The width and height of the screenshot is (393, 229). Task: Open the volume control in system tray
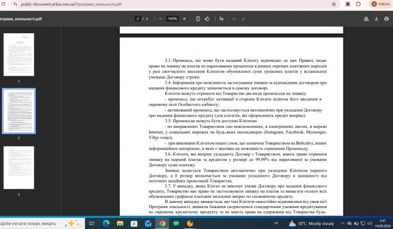tap(369, 223)
